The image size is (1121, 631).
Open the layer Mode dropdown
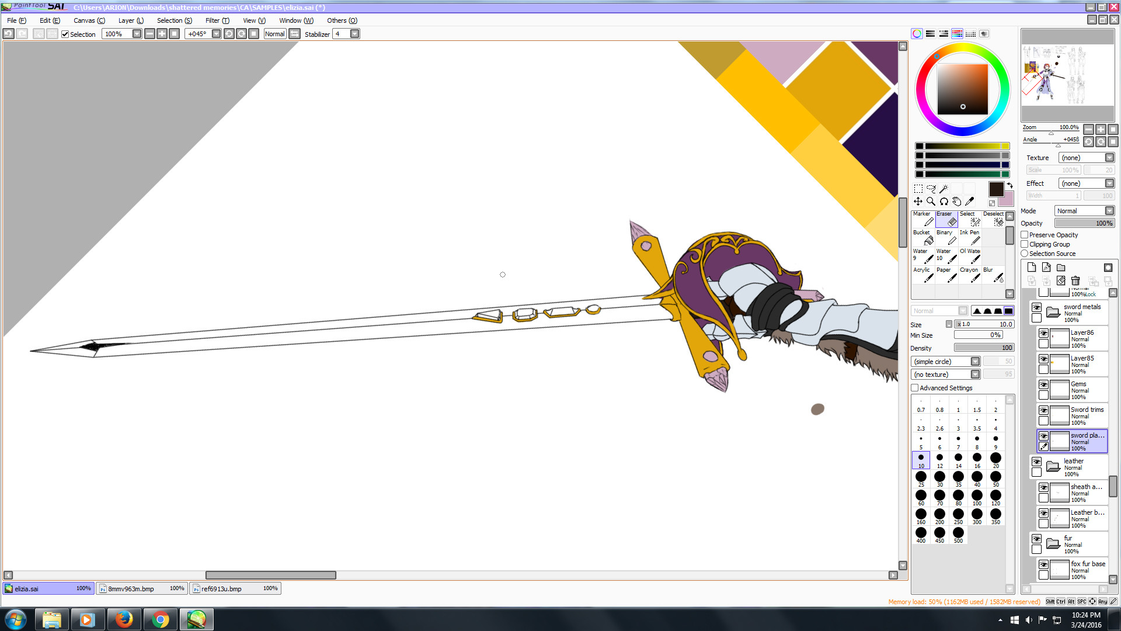[1109, 211]
